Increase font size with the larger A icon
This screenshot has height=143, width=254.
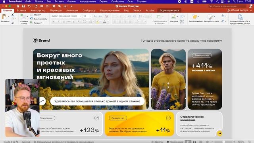[95, 16]
